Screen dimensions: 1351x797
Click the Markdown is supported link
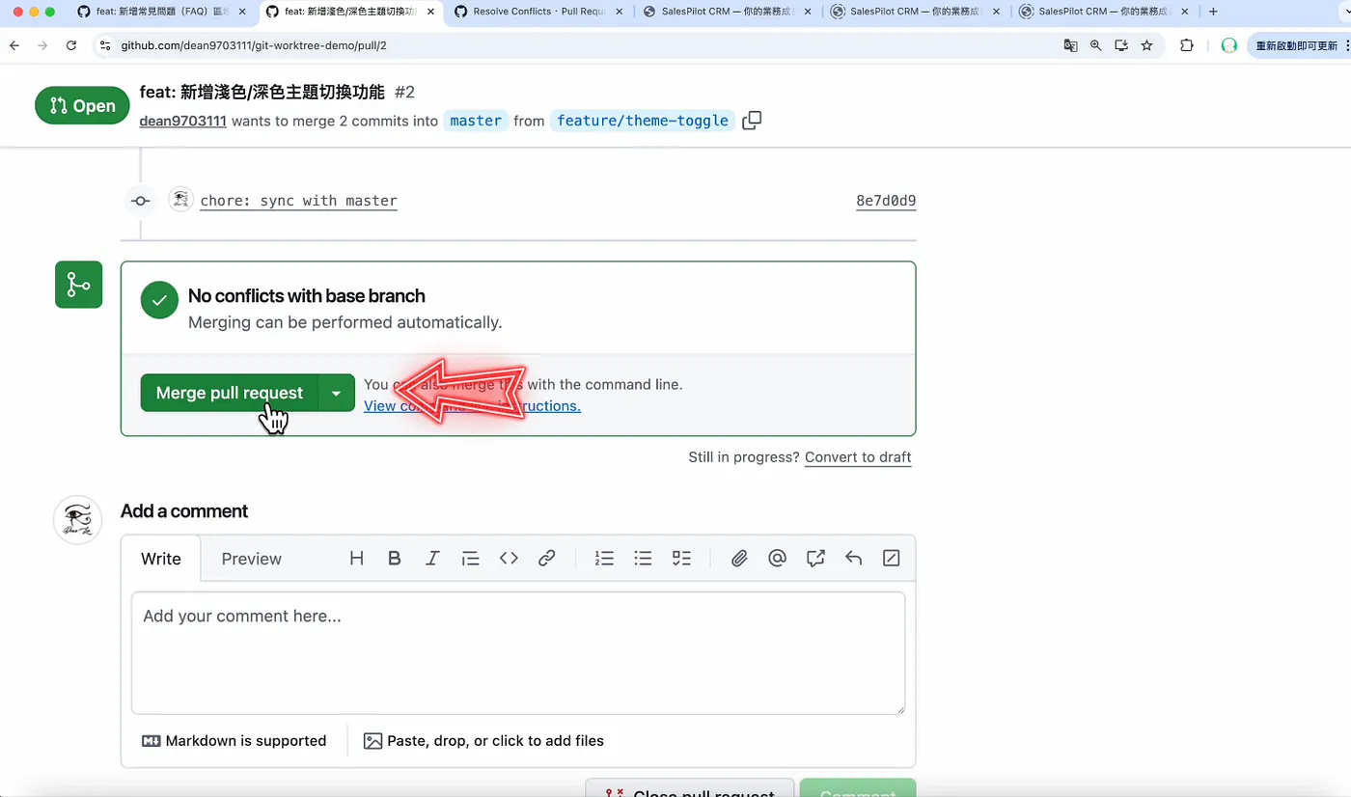(234, 741)
